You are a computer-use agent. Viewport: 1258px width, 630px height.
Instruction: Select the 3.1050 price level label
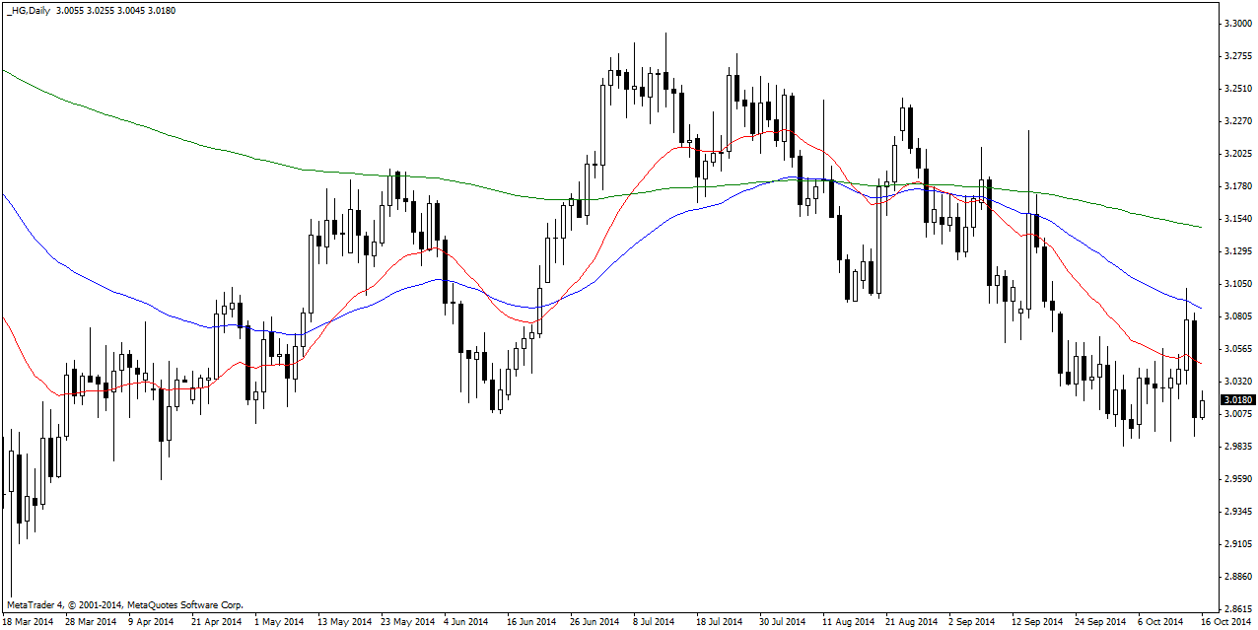coord(1237,284)
